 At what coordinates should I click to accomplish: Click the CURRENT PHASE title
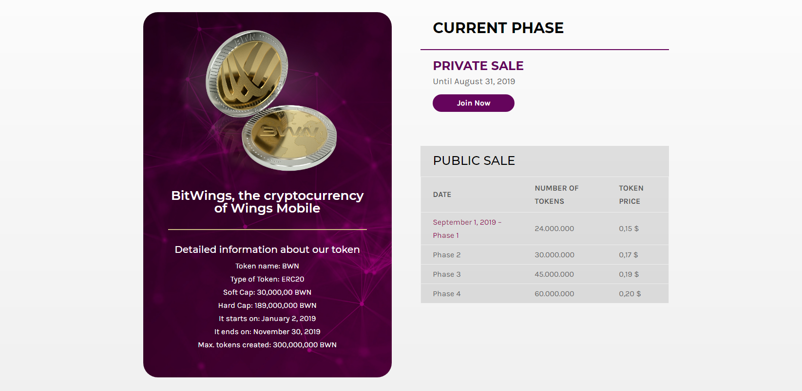tap(498, 28)
